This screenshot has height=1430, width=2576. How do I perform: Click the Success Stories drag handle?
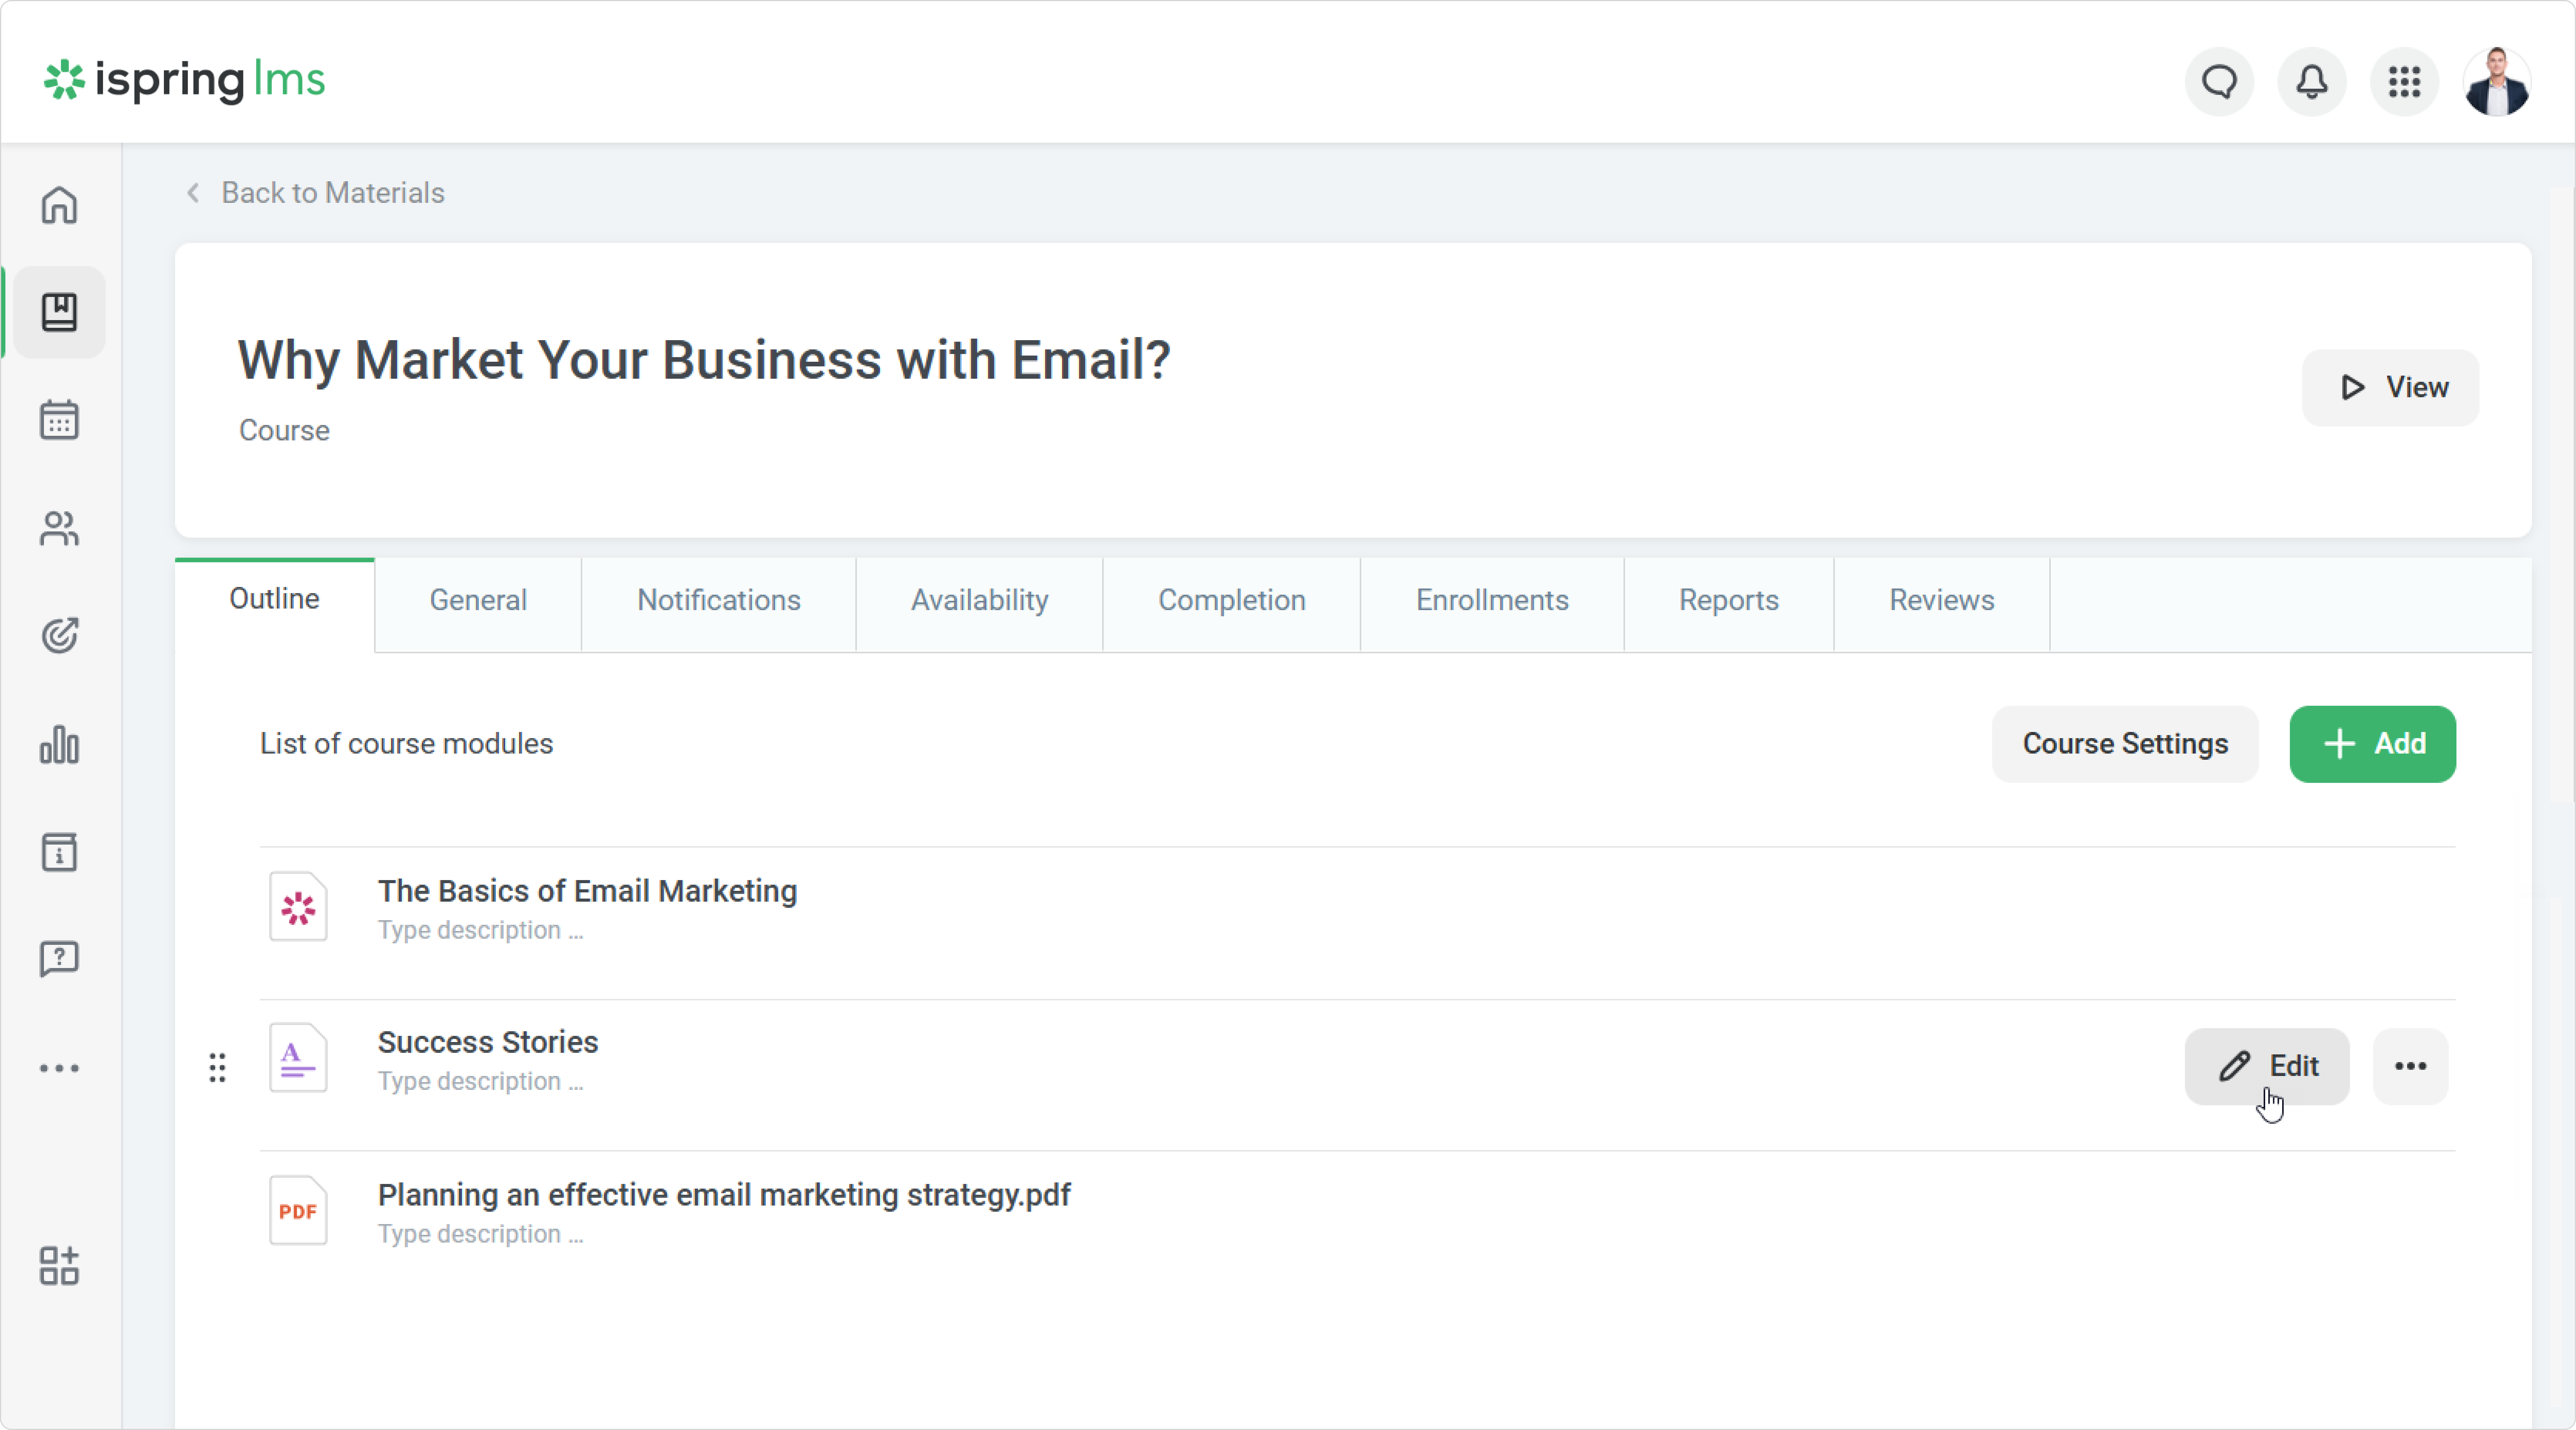tap(217, 1068)
